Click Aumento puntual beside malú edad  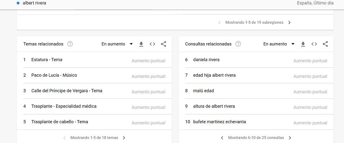click(310, 92)
